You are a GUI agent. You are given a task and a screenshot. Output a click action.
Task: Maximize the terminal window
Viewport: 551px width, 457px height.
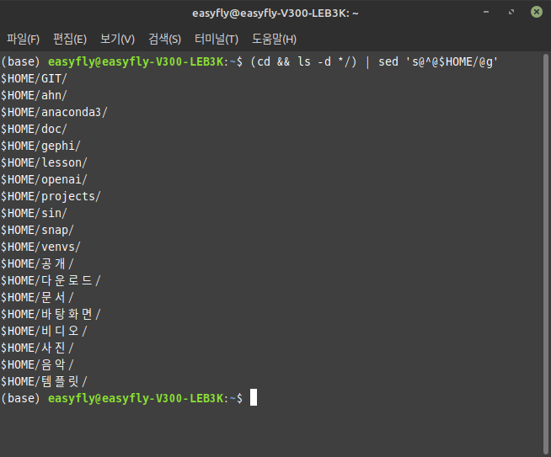tap(511, 13)
